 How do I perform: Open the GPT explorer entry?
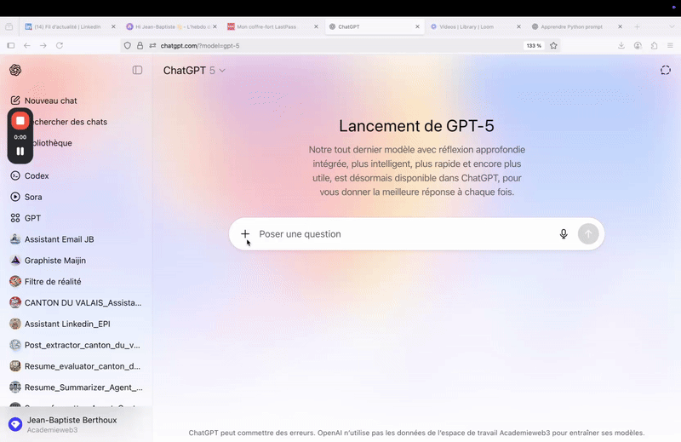26,218
